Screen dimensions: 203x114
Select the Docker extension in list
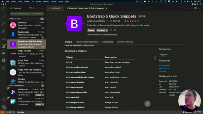[26, 81]
